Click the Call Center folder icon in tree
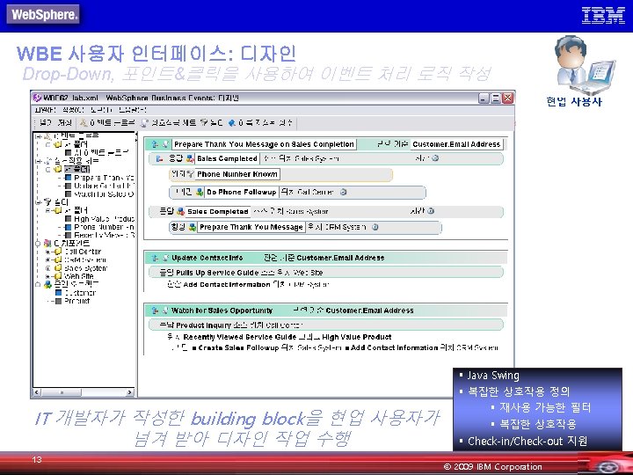Screen dimensions: 633x475 pyautogui.click(x=58, y=252)
